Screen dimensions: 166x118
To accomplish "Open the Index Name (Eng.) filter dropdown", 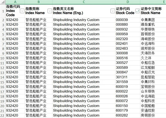I will (x=113, y=11).
